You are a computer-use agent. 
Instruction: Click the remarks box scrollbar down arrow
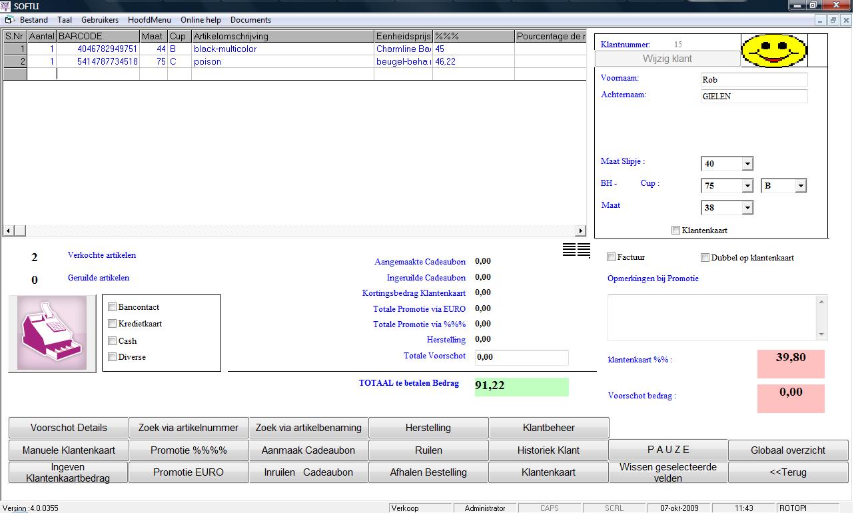pos(822,334)
